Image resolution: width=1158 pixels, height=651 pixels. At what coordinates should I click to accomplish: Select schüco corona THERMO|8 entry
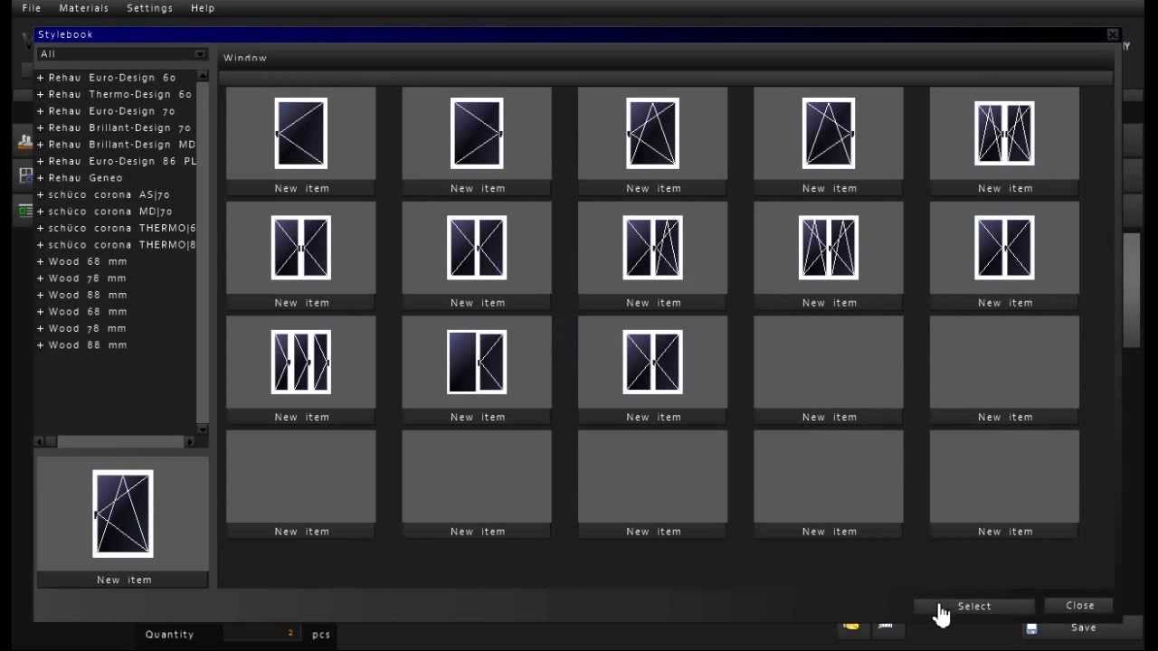pos(122,245)
